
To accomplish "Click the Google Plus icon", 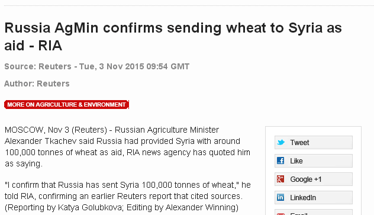I will pyautogui.click(x=280, y=179).
